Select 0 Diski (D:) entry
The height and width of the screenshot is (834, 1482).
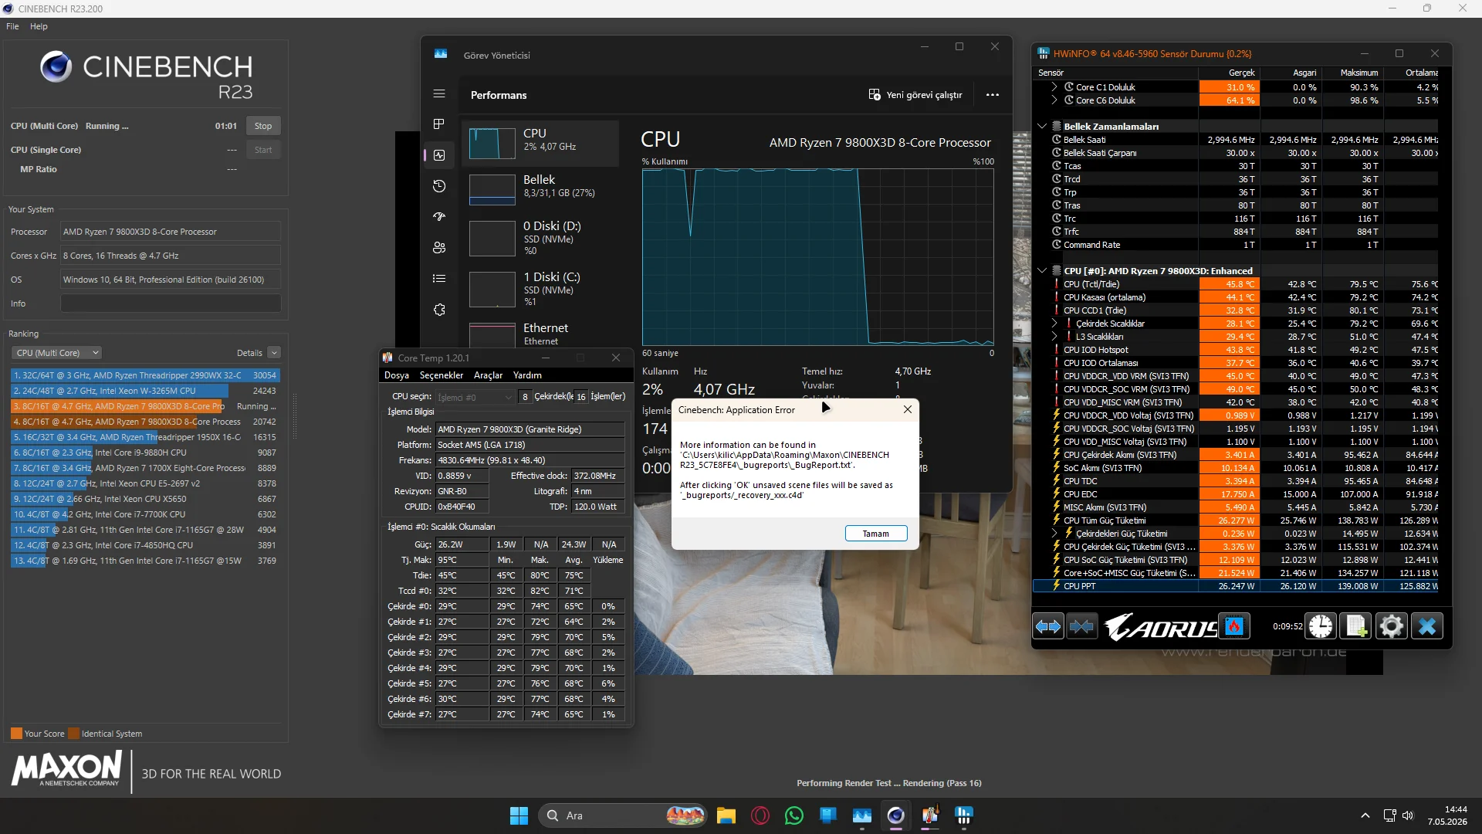pos(540,239)
